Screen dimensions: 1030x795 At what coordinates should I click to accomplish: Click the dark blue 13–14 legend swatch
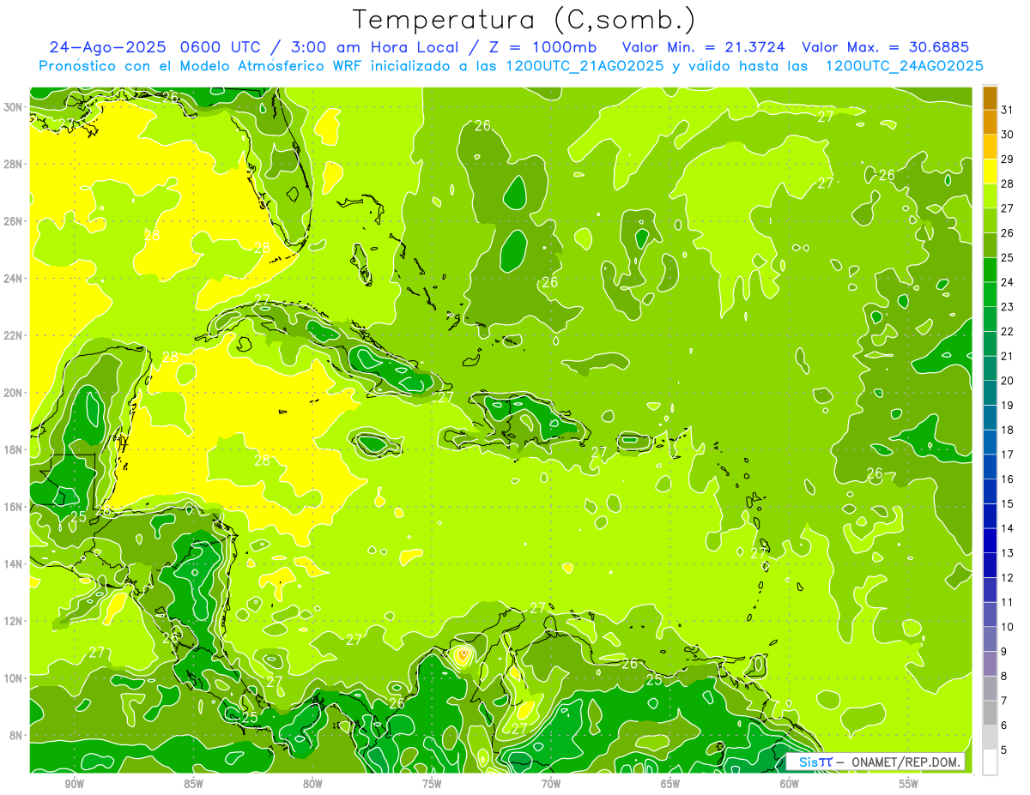(990, 540)
